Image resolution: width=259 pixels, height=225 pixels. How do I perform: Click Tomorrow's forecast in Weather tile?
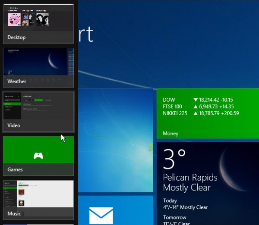click(x=181, y=221)
